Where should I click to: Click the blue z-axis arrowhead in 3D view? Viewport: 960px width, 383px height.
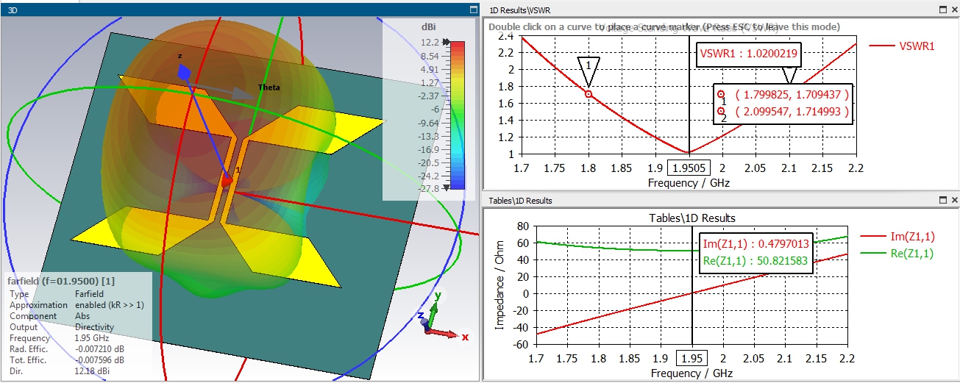[x=185, y=72]
